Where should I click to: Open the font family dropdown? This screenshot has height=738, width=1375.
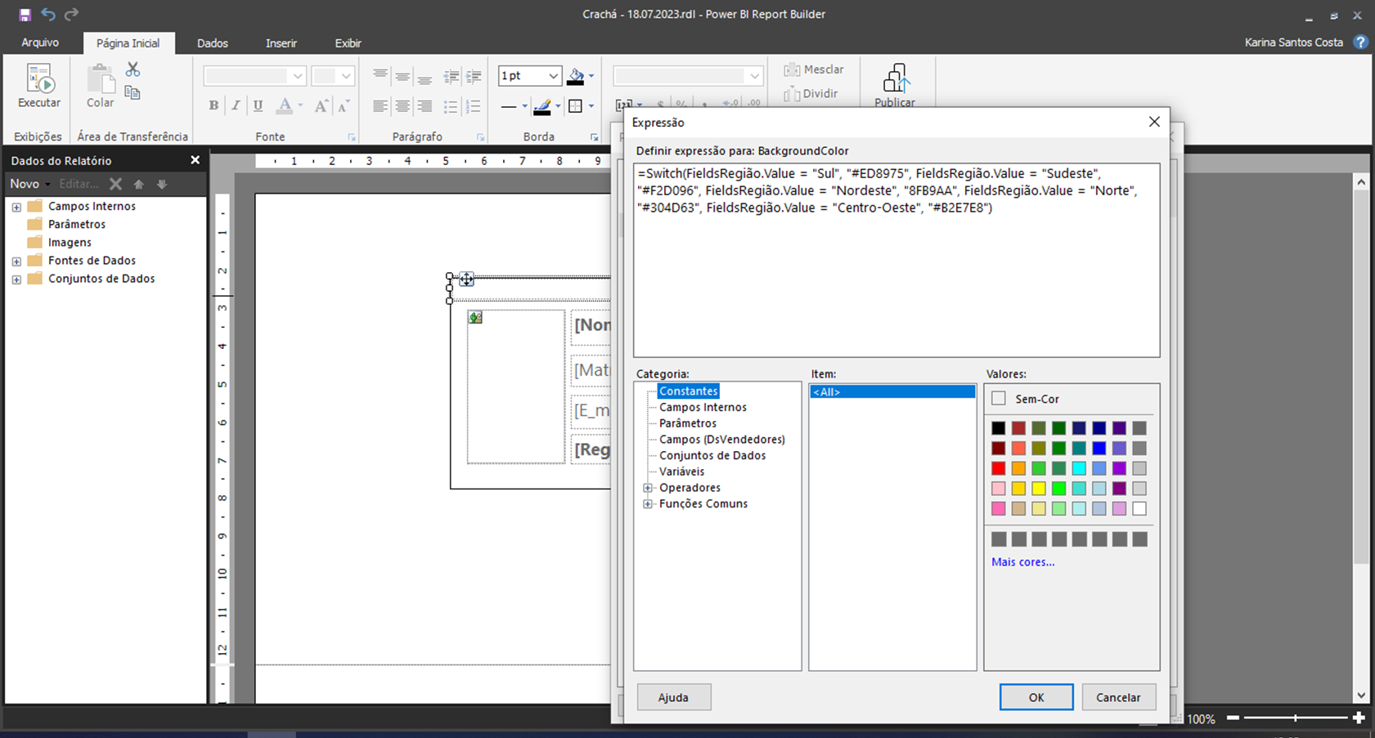(298, 76)
